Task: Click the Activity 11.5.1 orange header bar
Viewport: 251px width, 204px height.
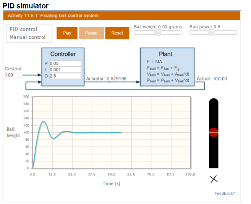Action: pos(121,16)
